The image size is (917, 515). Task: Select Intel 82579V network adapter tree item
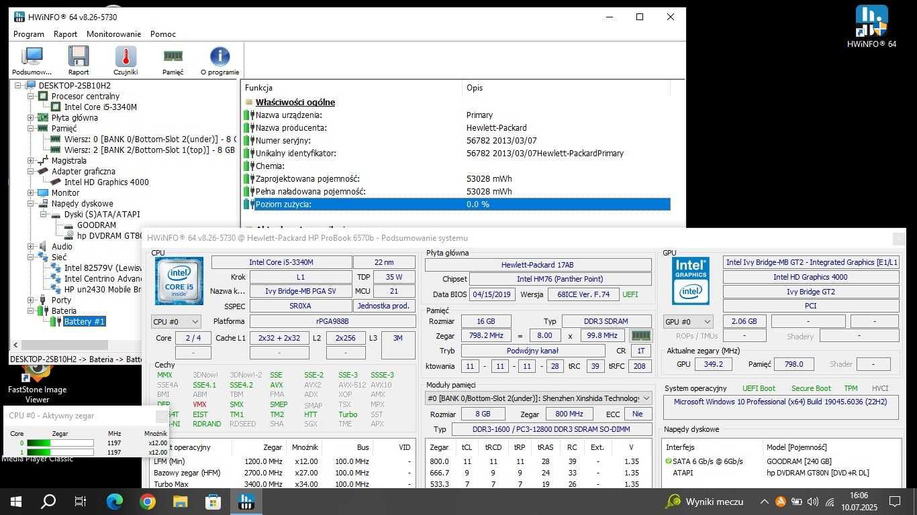pyautogui.click(x=103, y=268)
